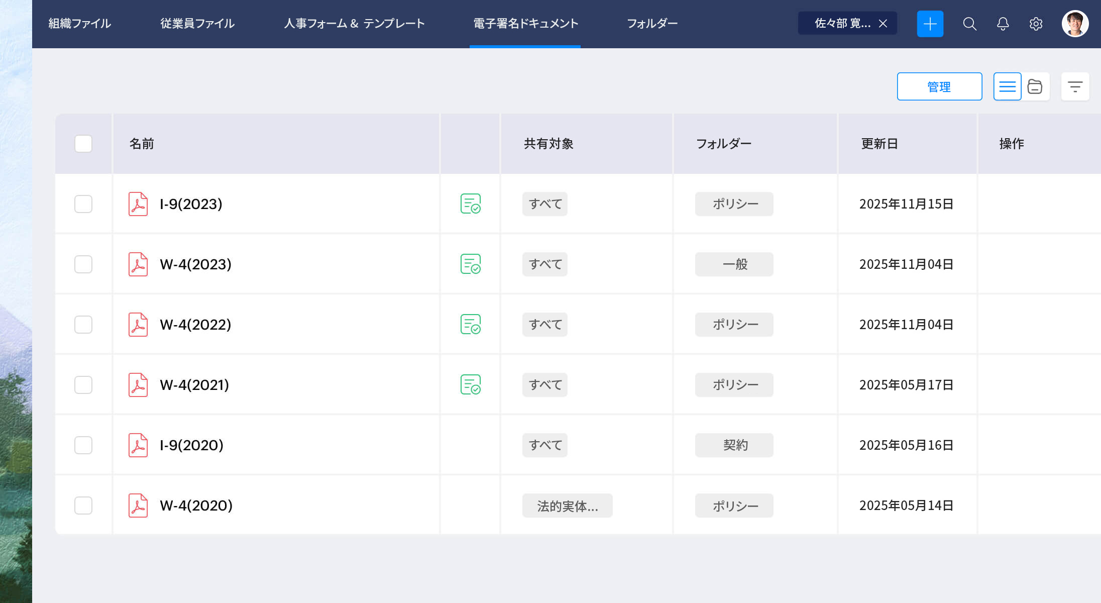Check the select-all checkbox in the header
Viewport: 1101px width, 603px height.
(x=83, y=144)
